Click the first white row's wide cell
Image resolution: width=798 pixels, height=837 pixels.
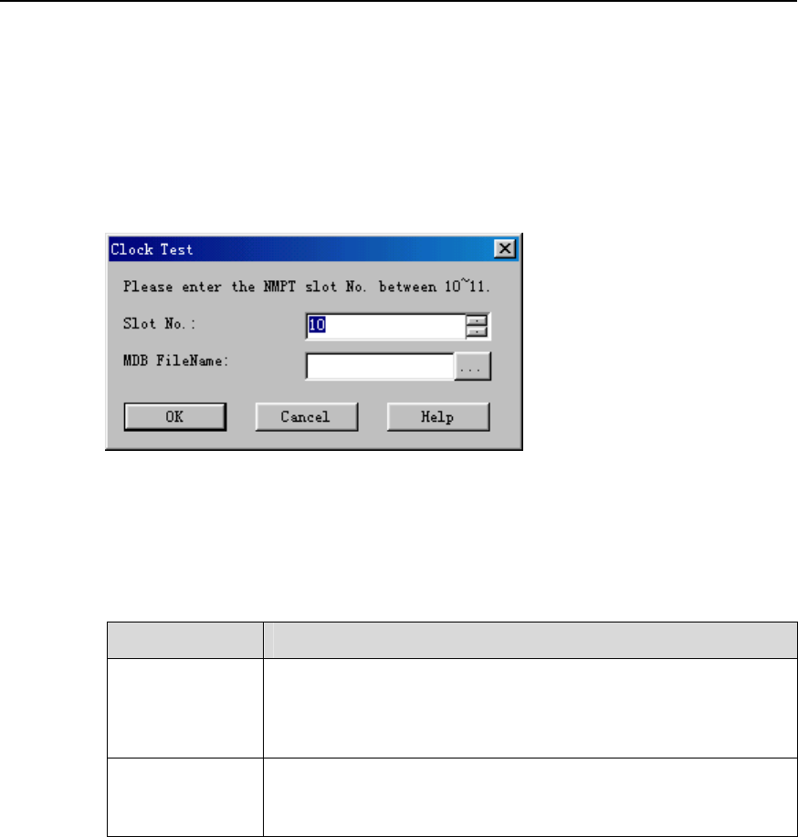[x=530, y=707]
